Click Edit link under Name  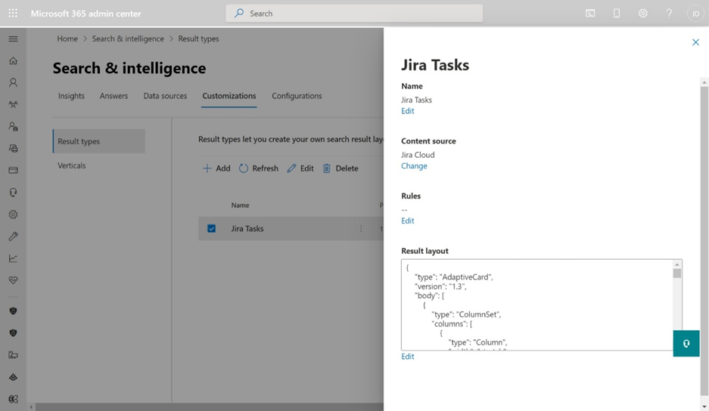click(407, 111)
